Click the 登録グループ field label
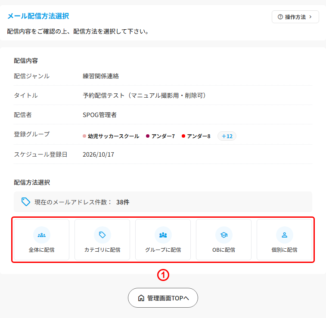This screenshot has height=318, width=326. coord(31,134)
